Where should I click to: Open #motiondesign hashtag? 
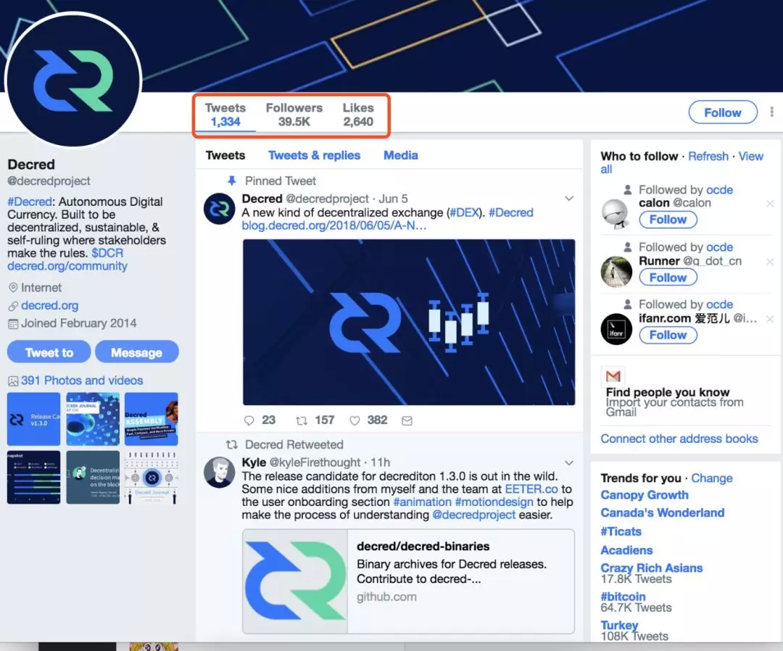click(x=494, y=502)
